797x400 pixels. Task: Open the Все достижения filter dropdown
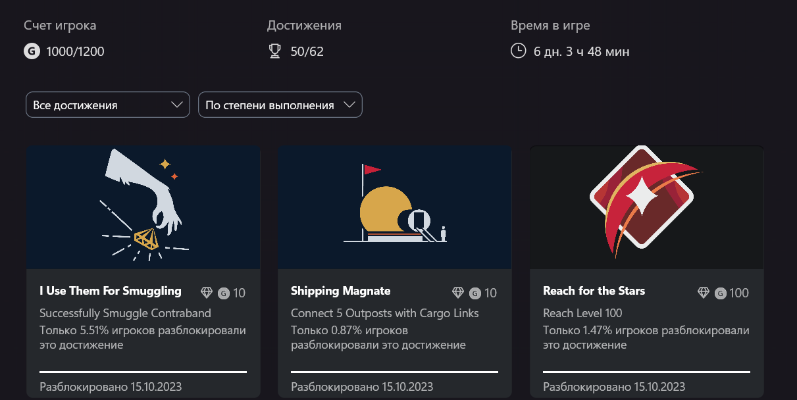coord(107,105)
